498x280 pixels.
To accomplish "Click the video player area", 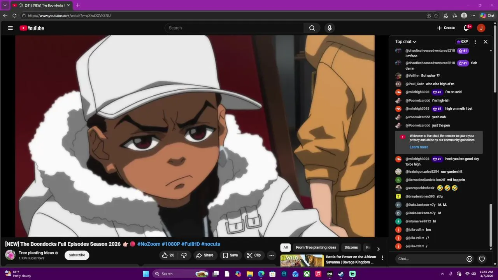I will 195,136.
